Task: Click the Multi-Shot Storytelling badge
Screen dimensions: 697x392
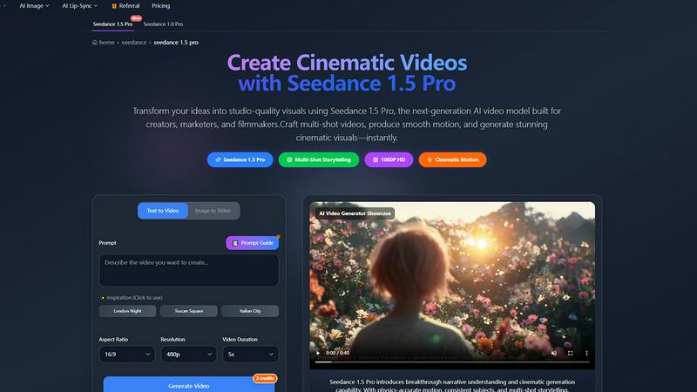Action: point(319,159)
